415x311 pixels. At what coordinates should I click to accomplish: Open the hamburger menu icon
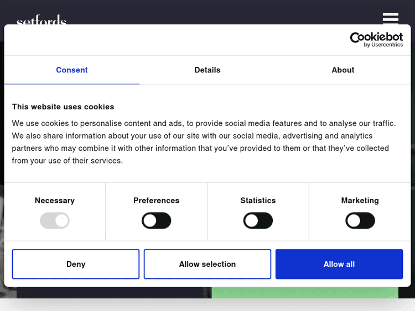(x=390, y=18)
